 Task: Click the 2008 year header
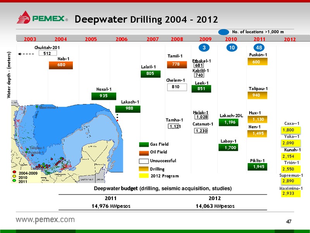177,39
